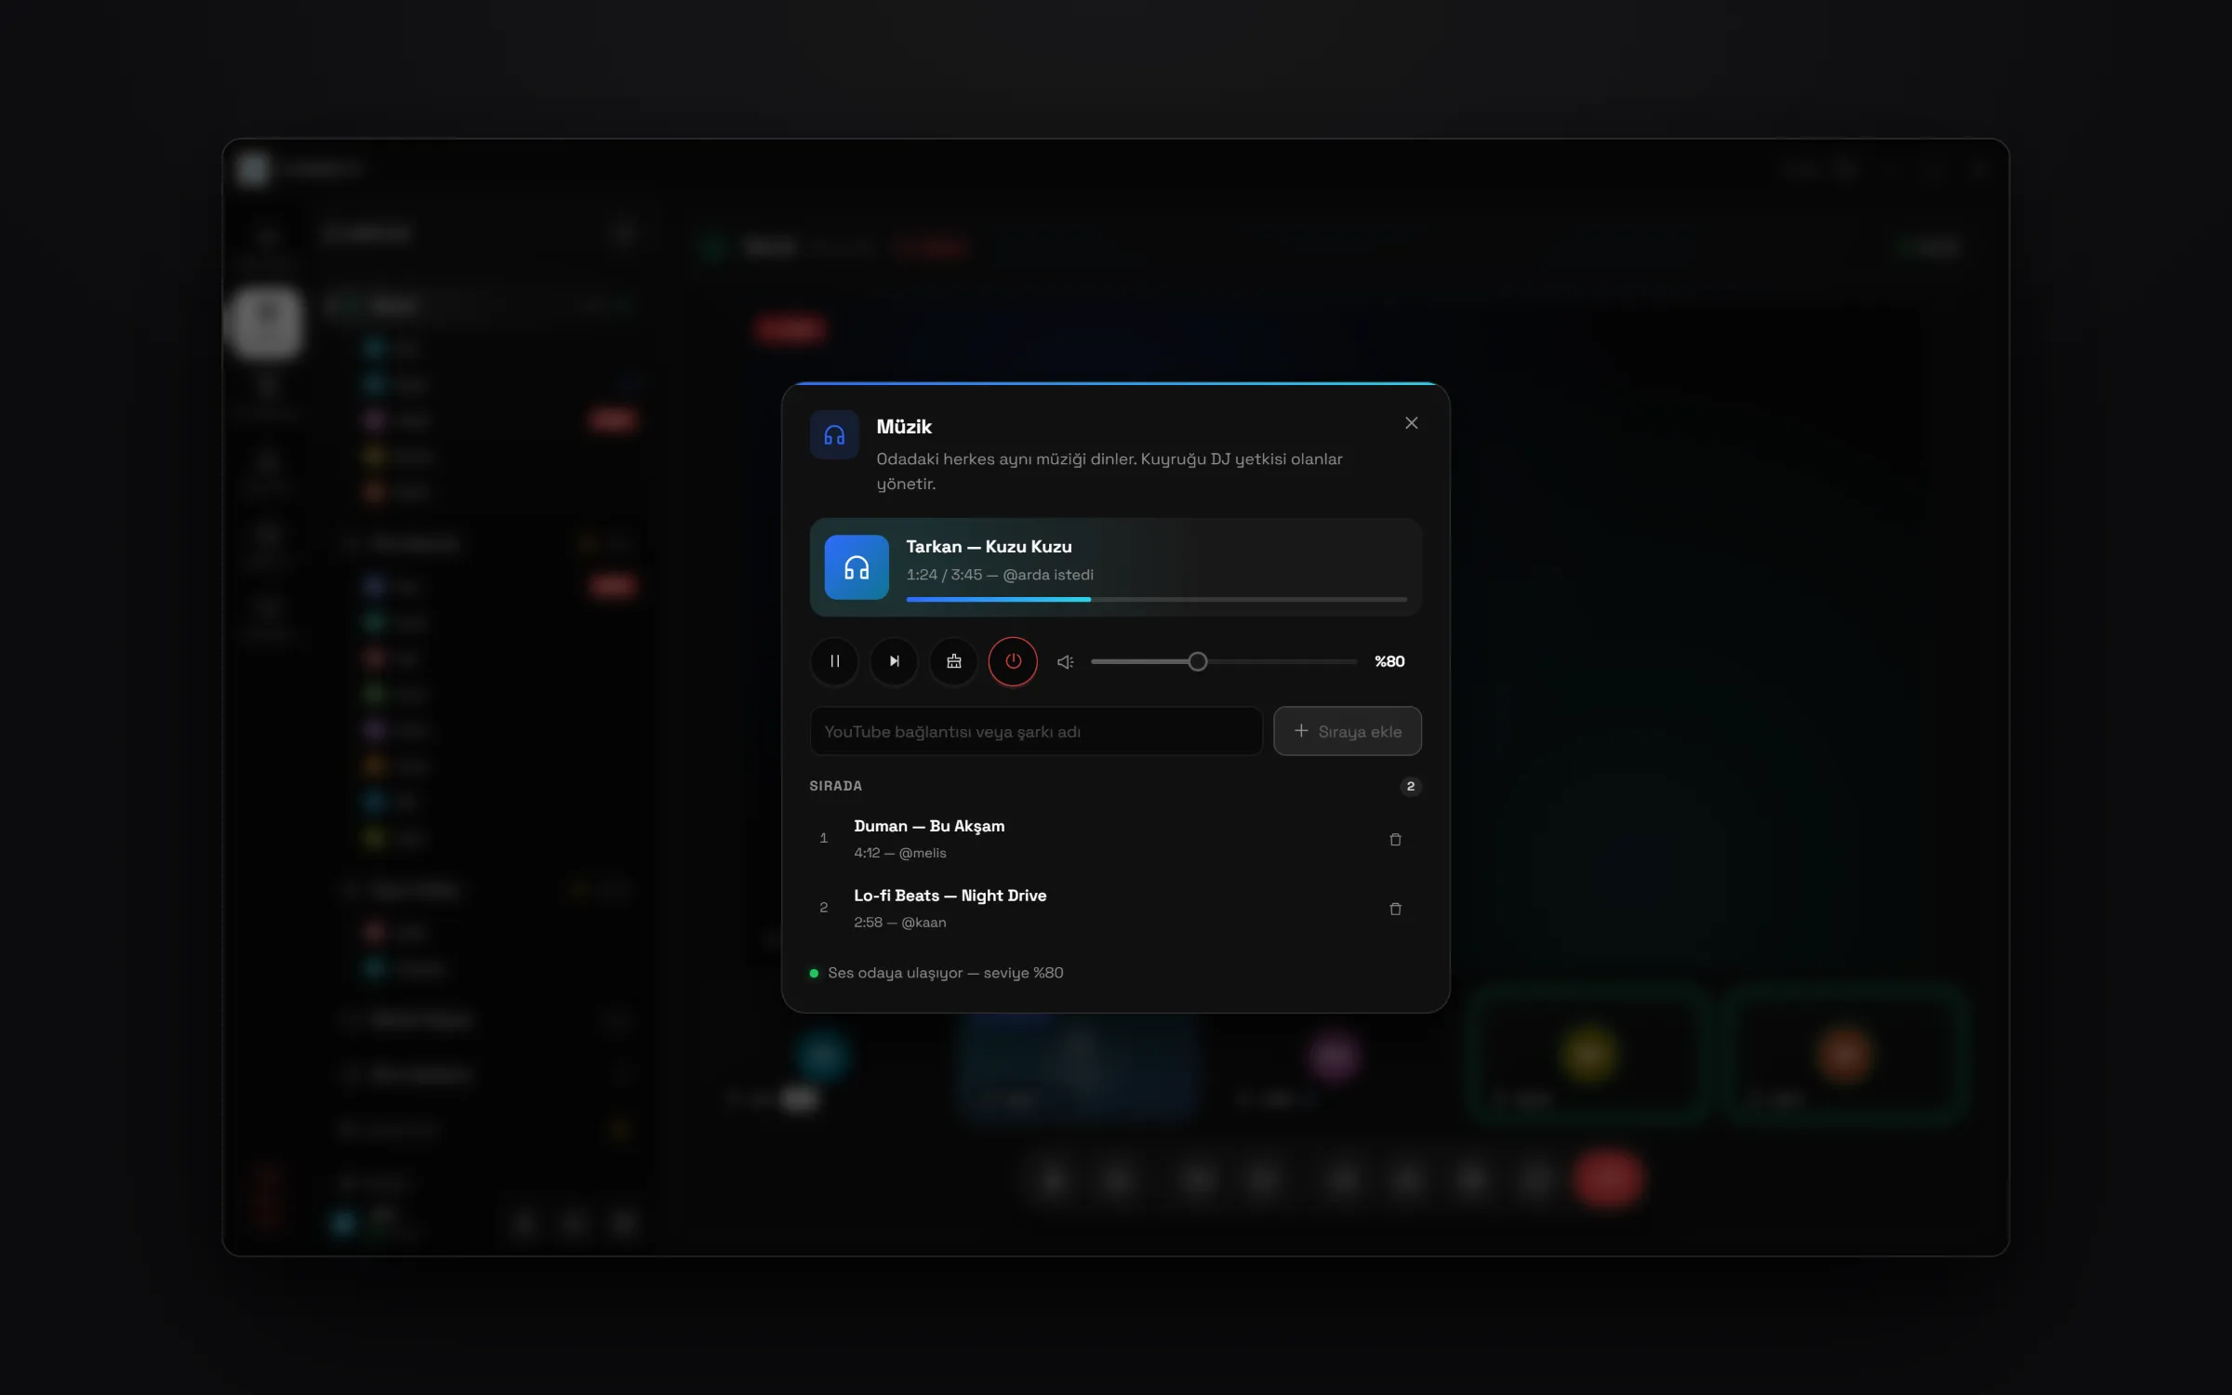Click the %80 volume percentage label
2232x1395 pixels.
point(1389,661)
